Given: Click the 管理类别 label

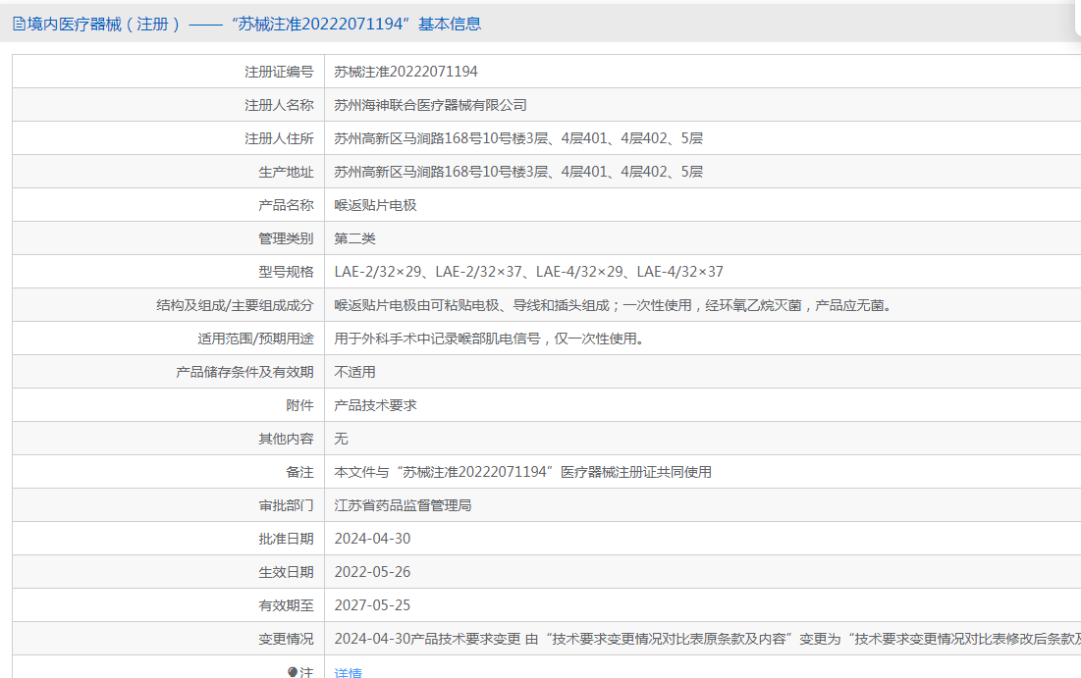Looking at the screenshot, I should [x=286, y=238].
